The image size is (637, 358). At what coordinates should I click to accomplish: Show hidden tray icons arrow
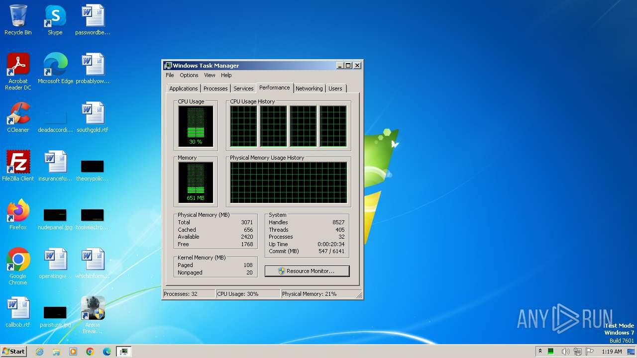pos(540,352)
